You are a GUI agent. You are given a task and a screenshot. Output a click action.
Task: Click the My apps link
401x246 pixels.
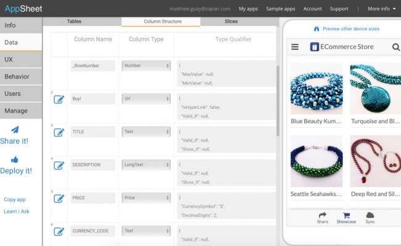tap(248, 9)
